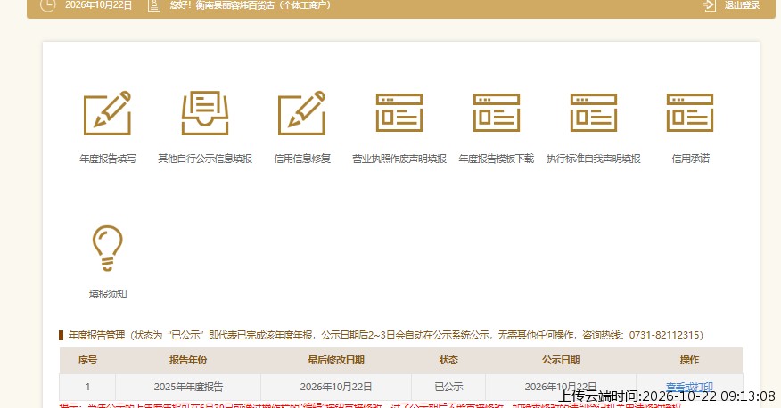The height and width of the screenshot is (408, 781).
Task: Open the 其他自行公示信息填报 inbox icon
Action: coord(205,113)
